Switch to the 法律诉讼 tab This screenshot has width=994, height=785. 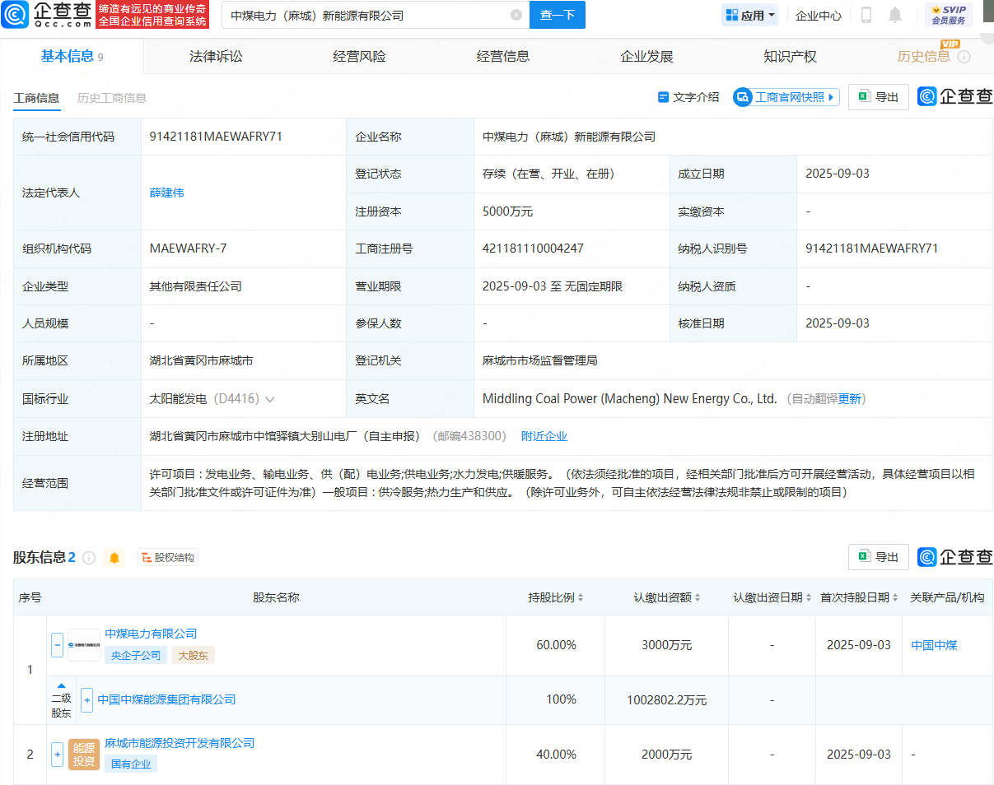(216, 57)
